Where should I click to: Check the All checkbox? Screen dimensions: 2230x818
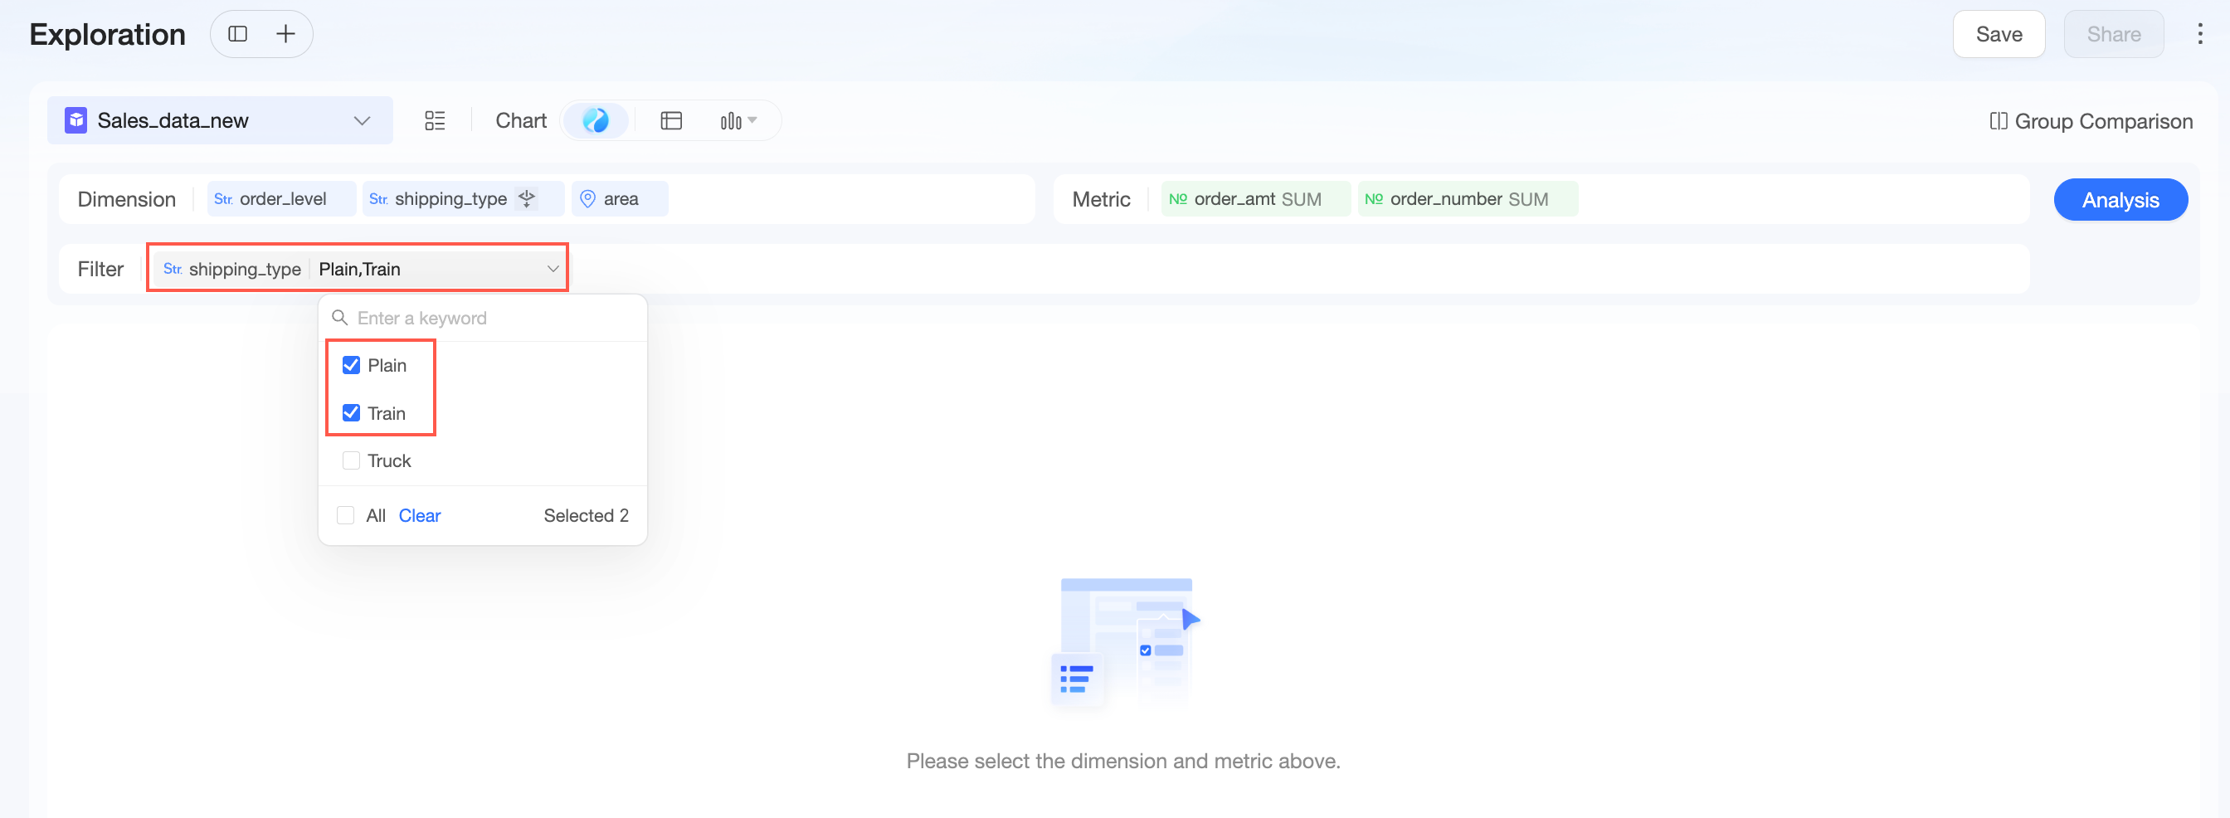(345, 515)
